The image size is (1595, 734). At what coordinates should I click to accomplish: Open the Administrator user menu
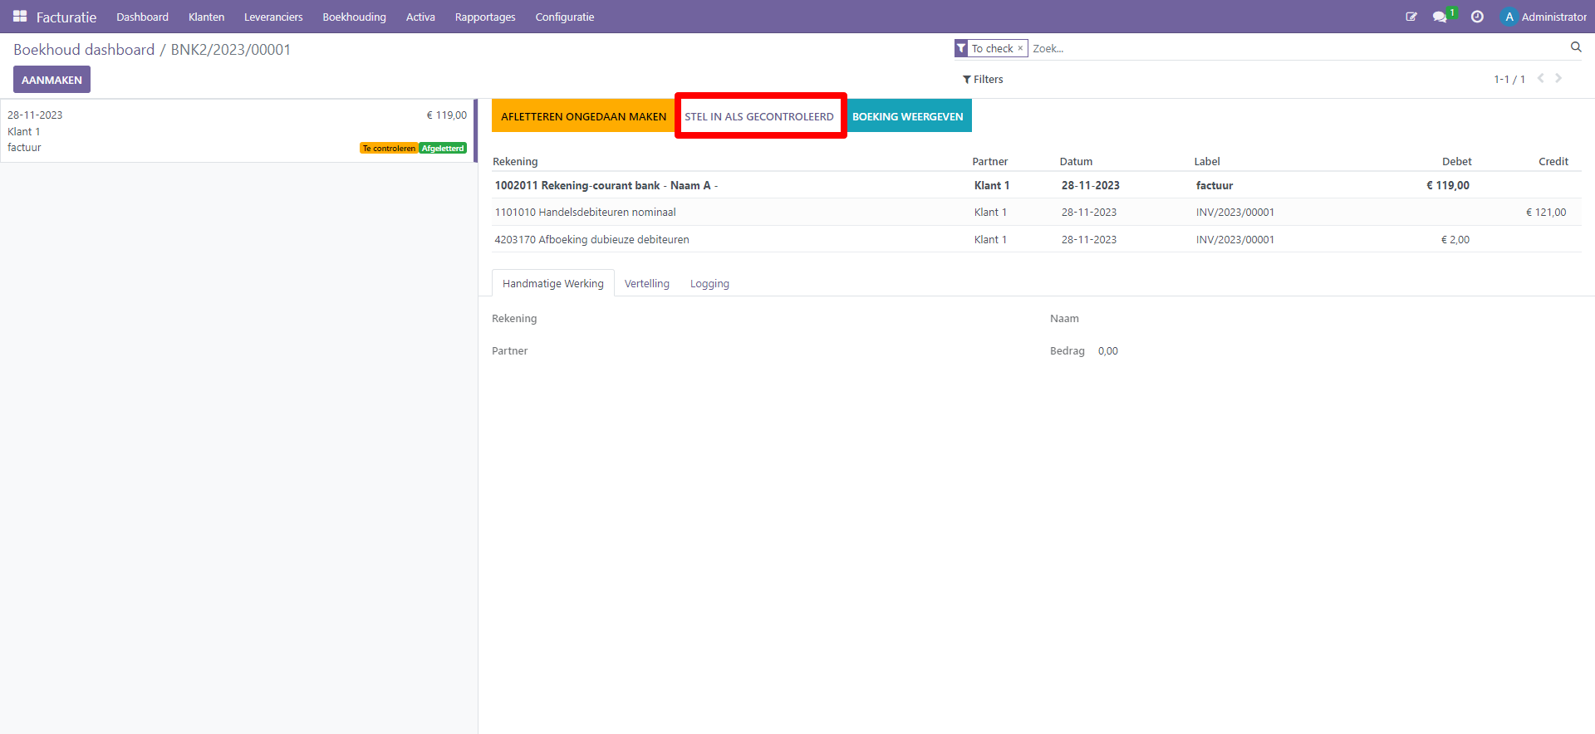pos(1544,17)
